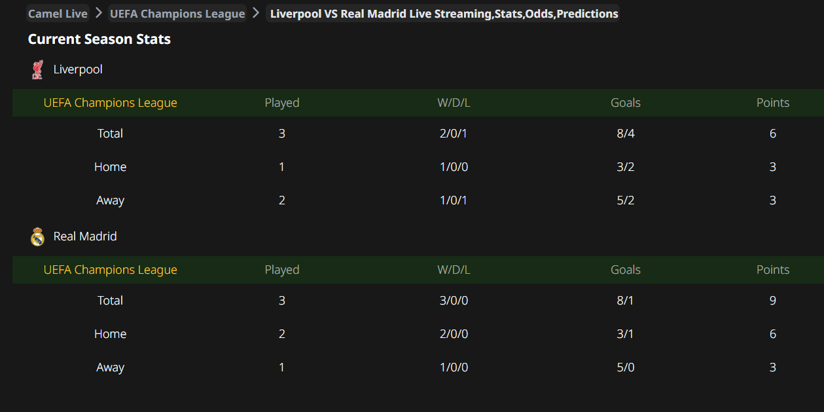Click Real Madrid's Home row label
The image size is (824, 412).
110,334
